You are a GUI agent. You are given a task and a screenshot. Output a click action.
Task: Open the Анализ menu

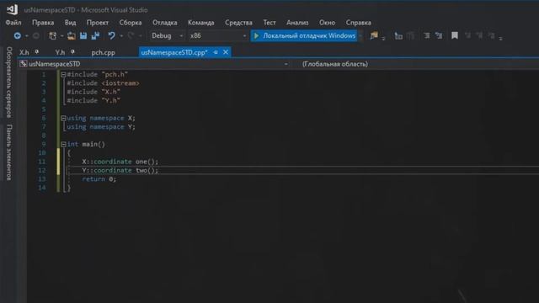[x=297, y=23]
